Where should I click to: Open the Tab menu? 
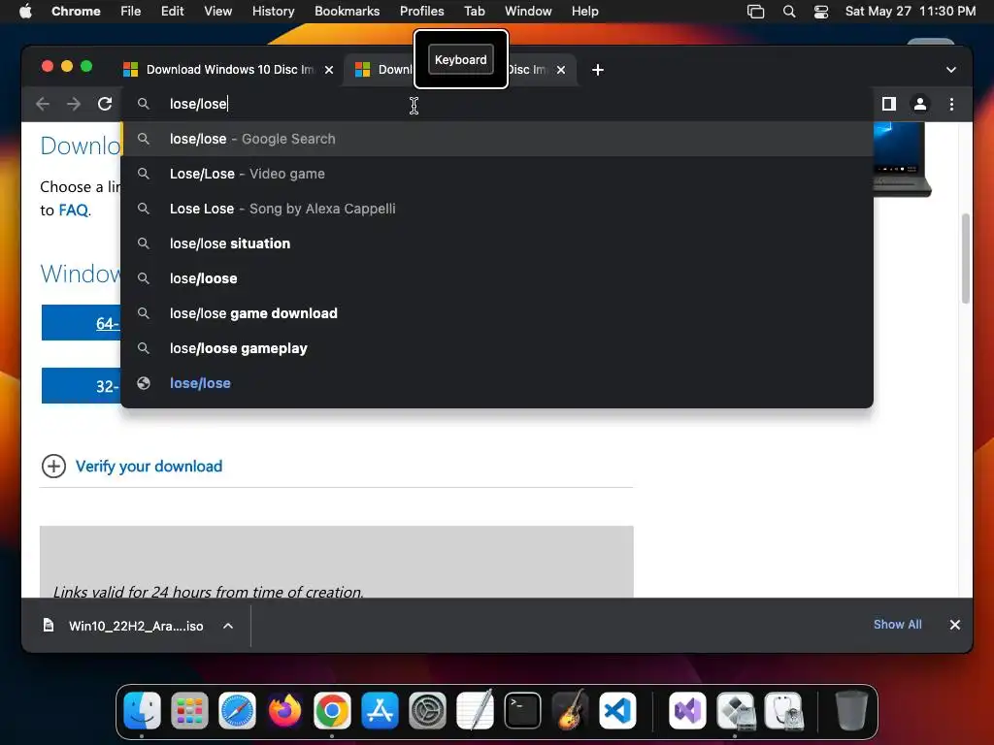point(474,12)
